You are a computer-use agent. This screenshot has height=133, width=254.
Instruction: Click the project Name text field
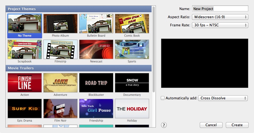[x=220, y=9]
